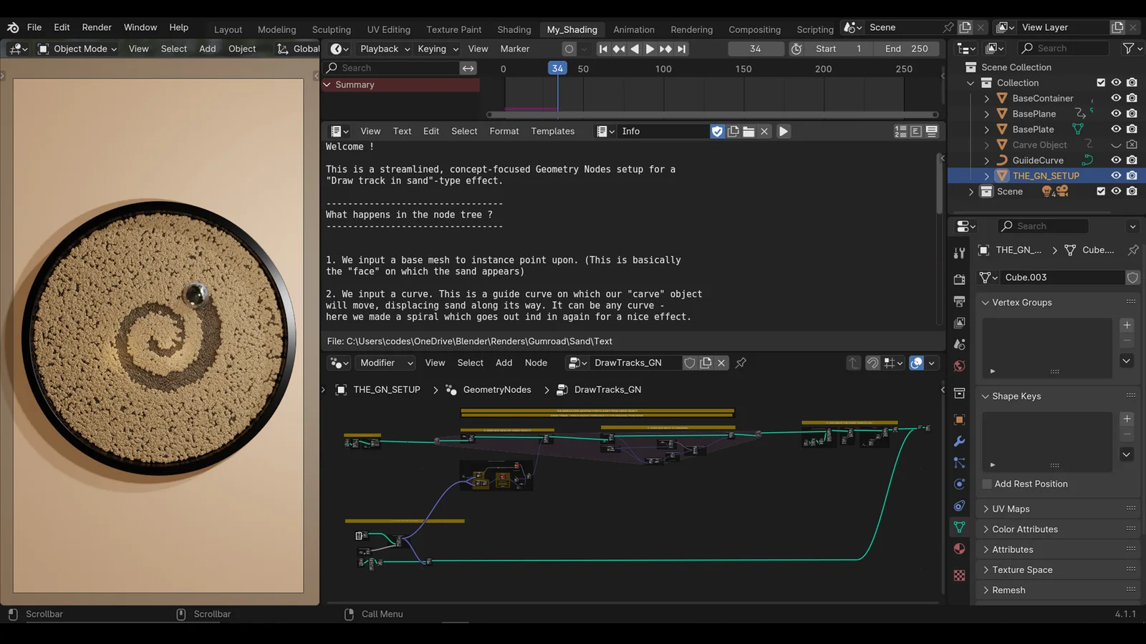Rename the Cube.003 name field
The width and height of the screenshot is (1146, 644).
(x=1062, y=277)
